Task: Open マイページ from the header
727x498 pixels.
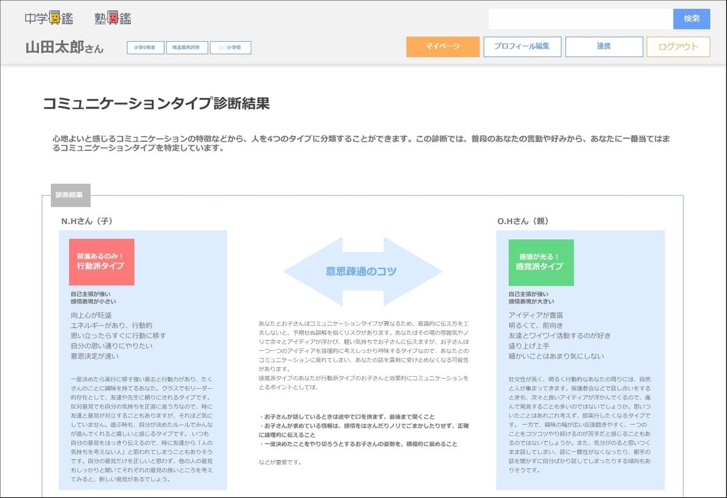Action: pos(442,47)
